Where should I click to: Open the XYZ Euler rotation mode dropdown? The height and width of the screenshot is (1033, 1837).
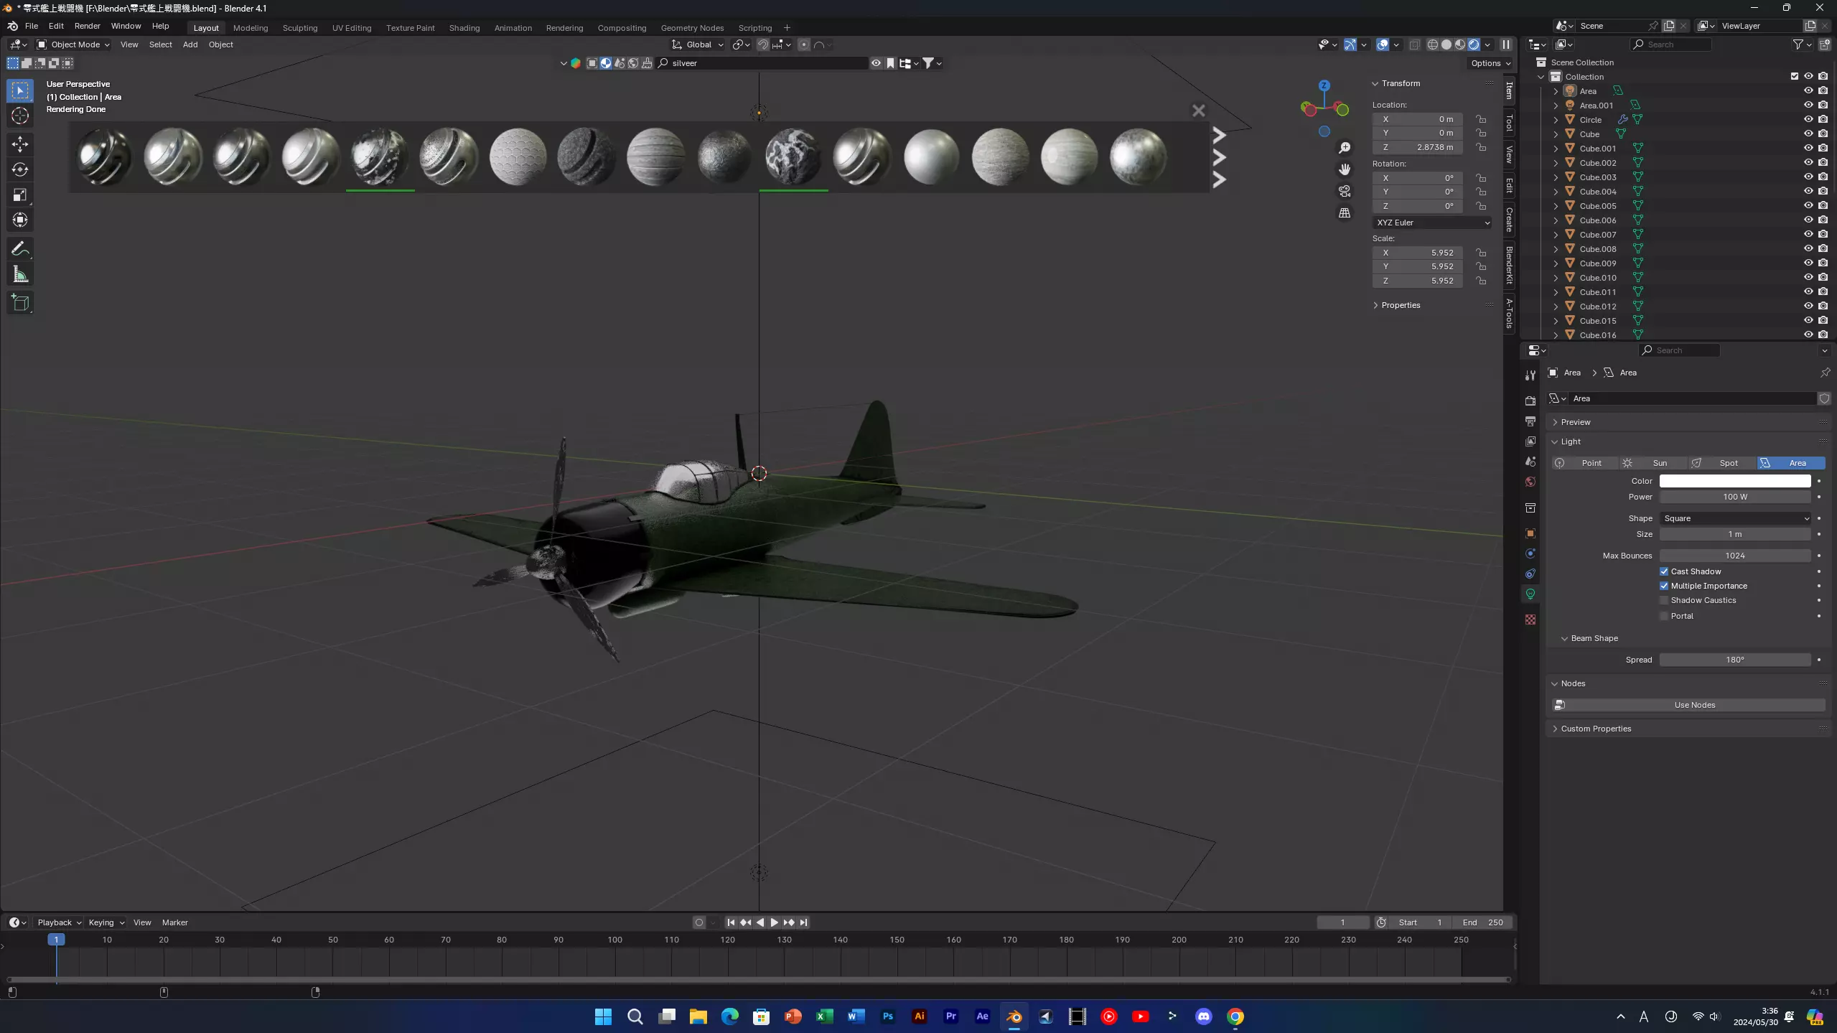[x=1432, y=223]
